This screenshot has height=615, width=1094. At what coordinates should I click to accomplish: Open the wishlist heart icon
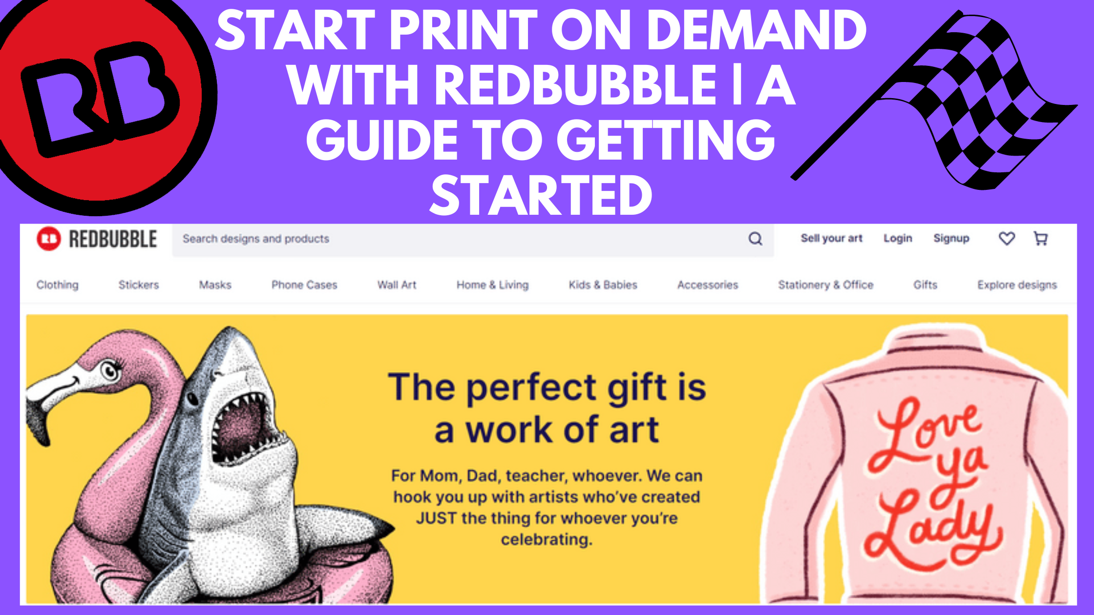point(1007,238)
